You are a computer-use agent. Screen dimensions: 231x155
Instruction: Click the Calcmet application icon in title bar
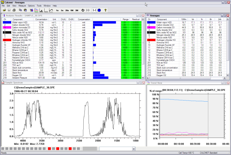click(x=2, y=2)
